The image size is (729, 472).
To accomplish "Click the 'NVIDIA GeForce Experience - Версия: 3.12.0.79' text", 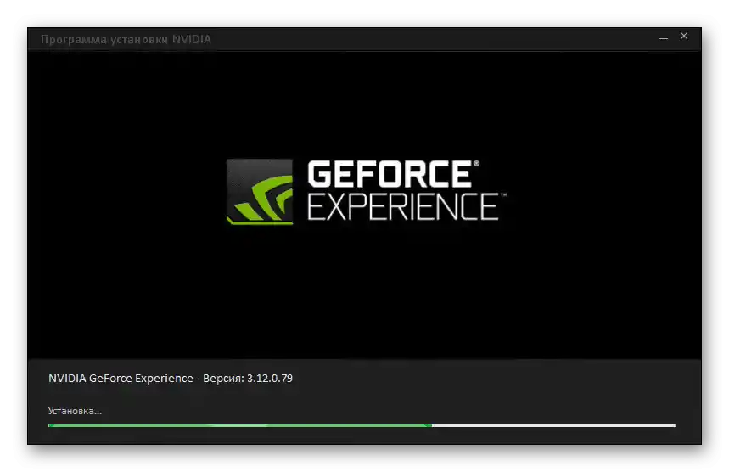I will (x=171, y=378).
